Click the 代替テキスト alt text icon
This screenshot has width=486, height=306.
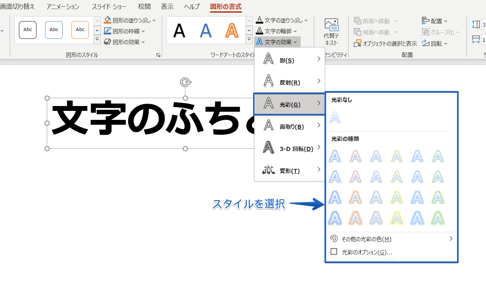click(x=331, y=25)
